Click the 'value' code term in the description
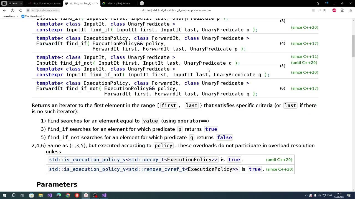The image size is (355, 199). click(x=150, y=121)
